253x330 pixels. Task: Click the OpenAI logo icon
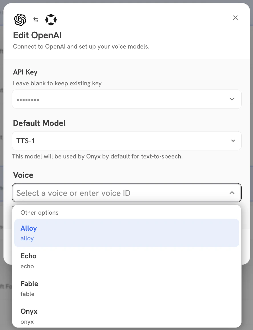tap(20, 19)
